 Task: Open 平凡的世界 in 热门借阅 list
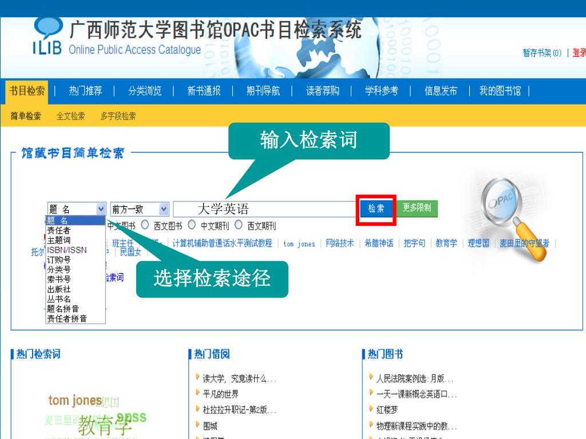tap(220, 394)
